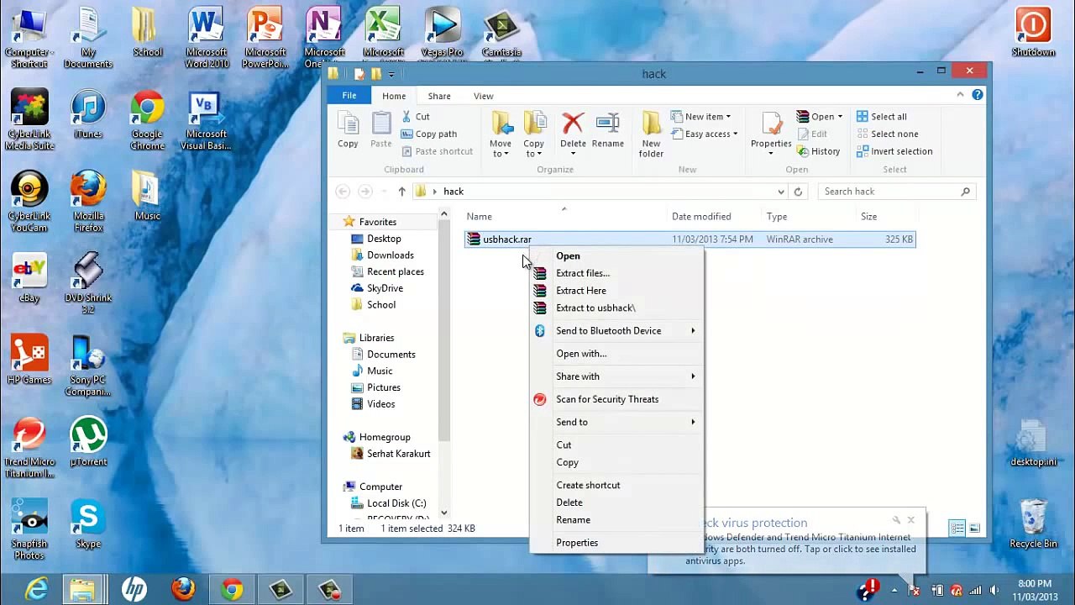Choose Properties in the context menu
Image resolution: width=1075 pixels, height=605 pixels.
[616, 543]
